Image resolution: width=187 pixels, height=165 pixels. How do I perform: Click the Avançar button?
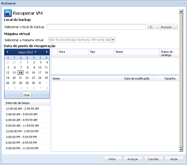click(133, 159)
